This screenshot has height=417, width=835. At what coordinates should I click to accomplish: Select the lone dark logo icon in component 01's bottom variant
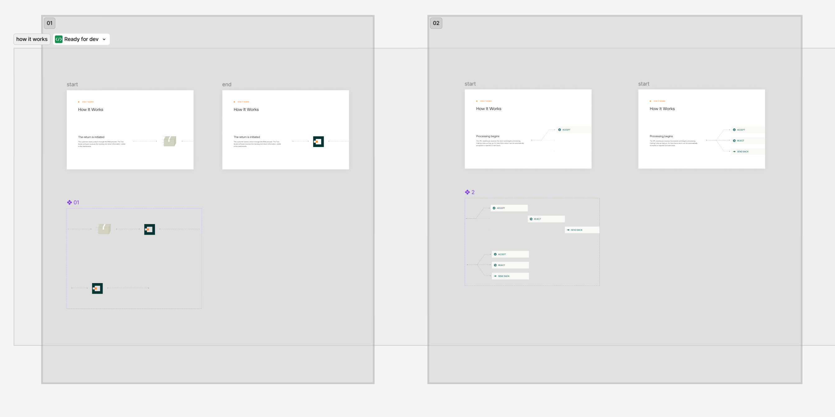click(97, 288)
